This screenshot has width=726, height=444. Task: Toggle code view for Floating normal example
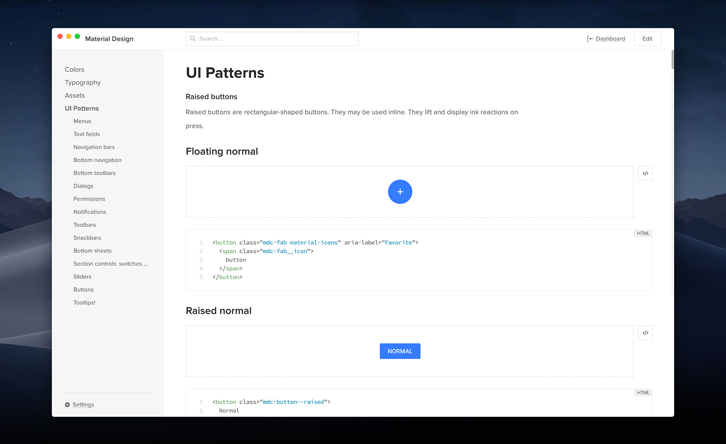(645, 173)
